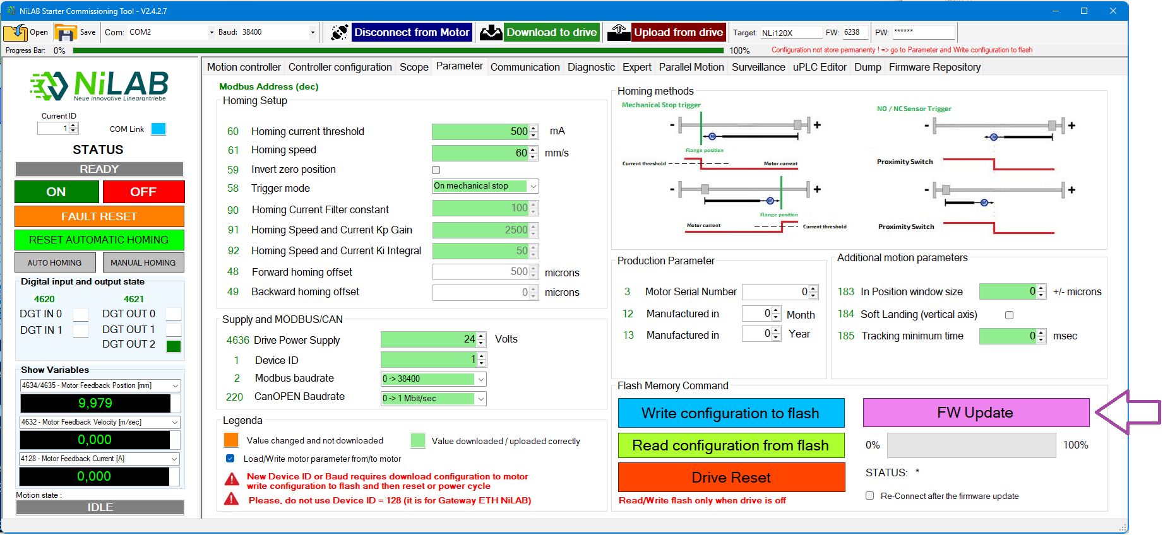Click the Upload from drive icon
Viewport: 1163px width, 540px height.
coord(619,32)
